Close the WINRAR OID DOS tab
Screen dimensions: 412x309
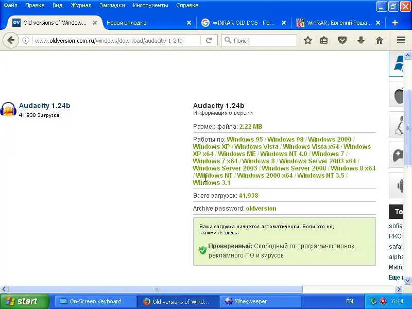[284, 23]
